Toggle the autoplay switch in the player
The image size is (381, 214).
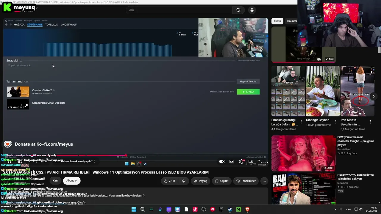(x=222, y=162)
